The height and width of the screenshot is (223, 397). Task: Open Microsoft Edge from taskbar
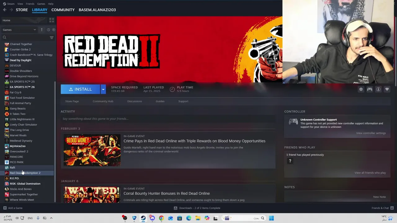pos(189,218)
